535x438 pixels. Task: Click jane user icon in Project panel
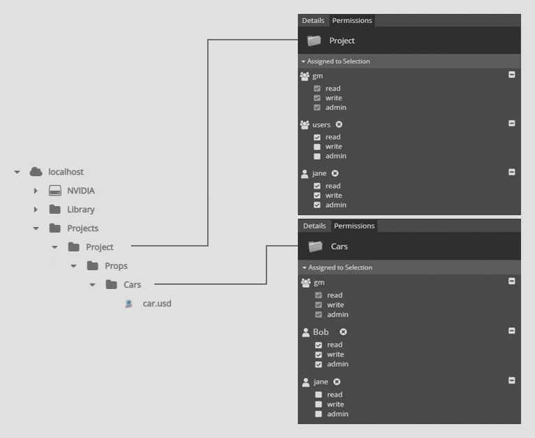pos(305,173)
